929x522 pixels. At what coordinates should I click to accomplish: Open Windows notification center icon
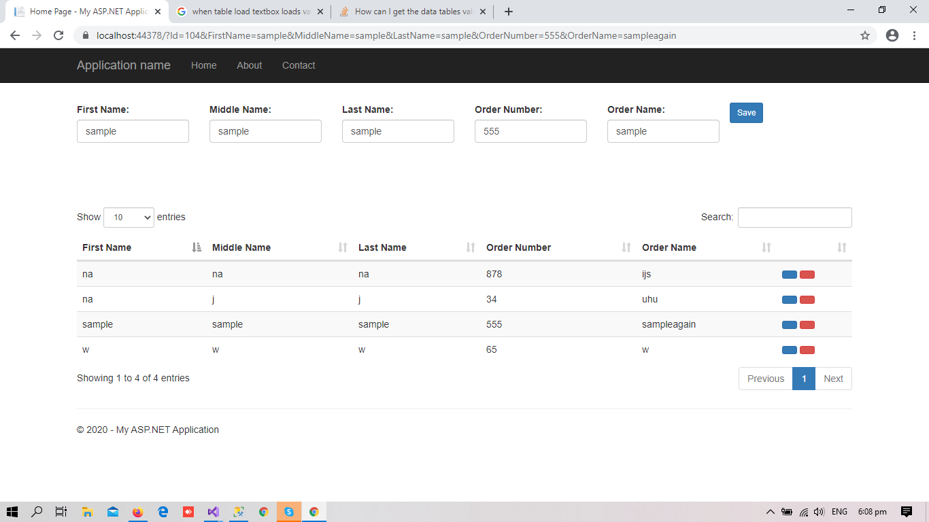click(906, 512)
